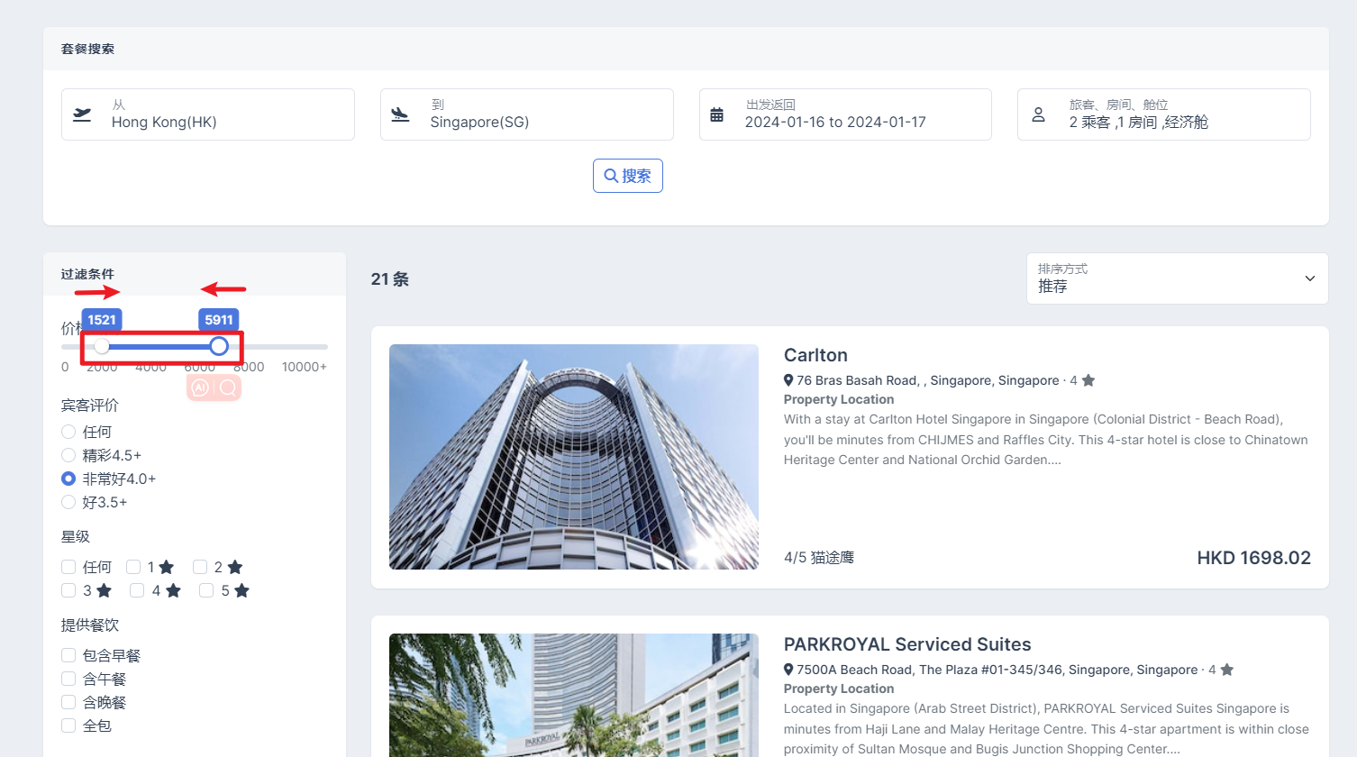Tick the 全包 all-inclusive checkbox
Viewport: 1357px width, 757px height.
click(68, 725)
